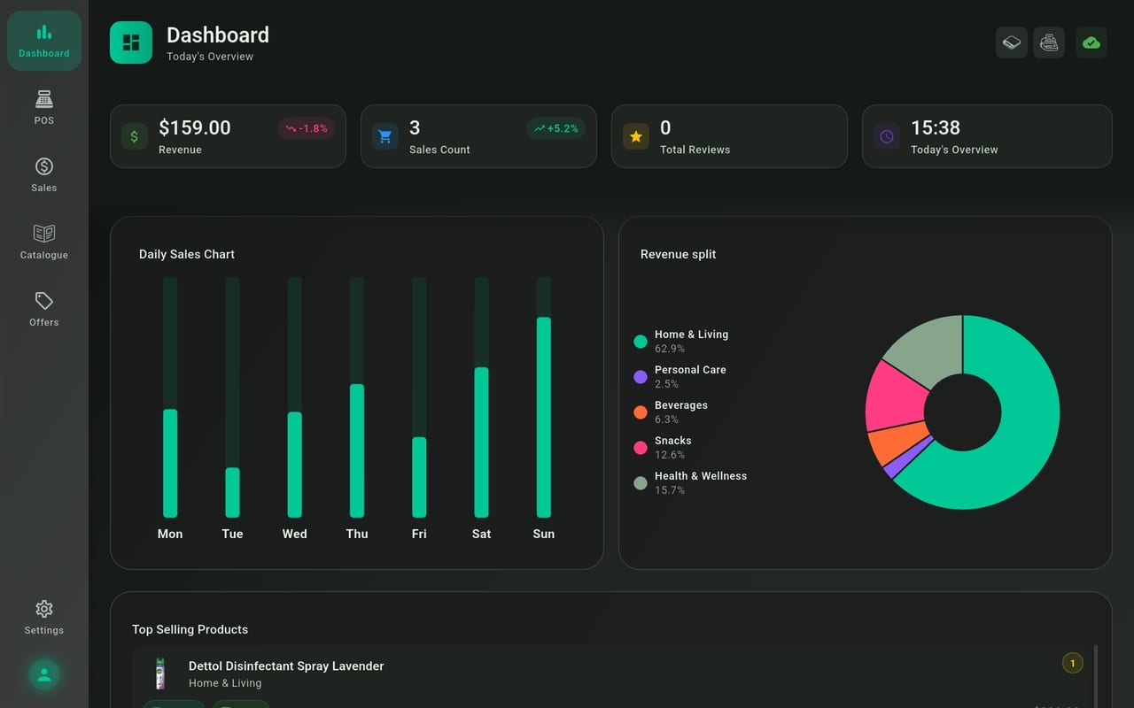Image resolution: width=1134 pixels, height=708 pixels.
Task: Click the Mon bar in Daily Sales Chart
Action: click(170, 463)
